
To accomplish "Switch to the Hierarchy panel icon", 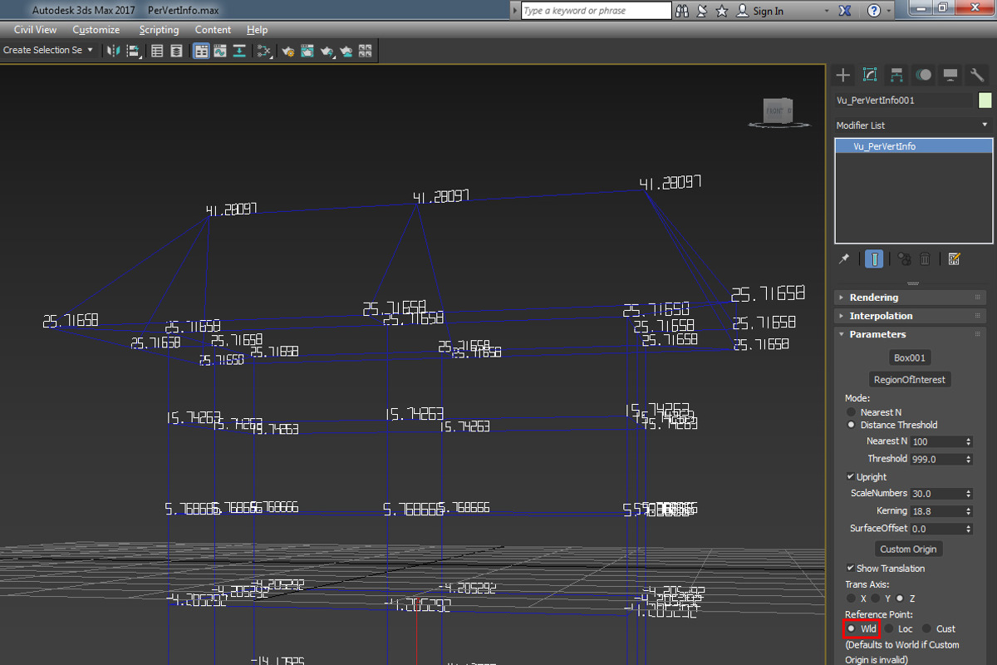I will 896,75.
